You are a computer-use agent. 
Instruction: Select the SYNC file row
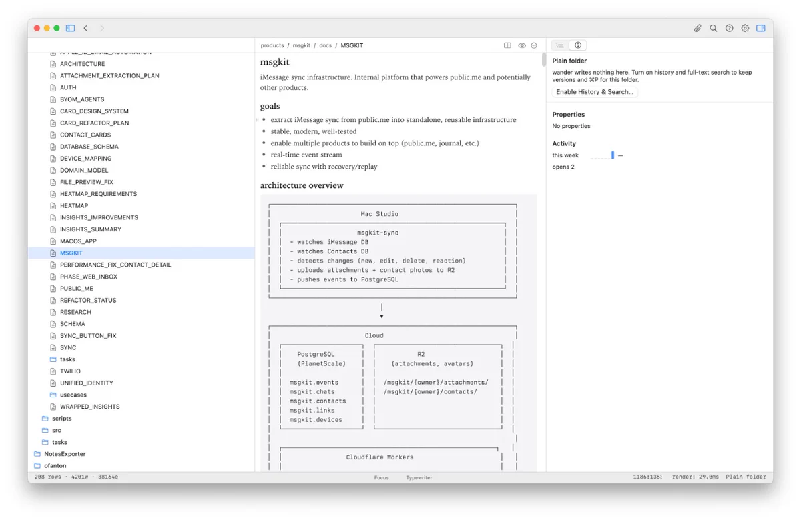click(x=141, y=348)
